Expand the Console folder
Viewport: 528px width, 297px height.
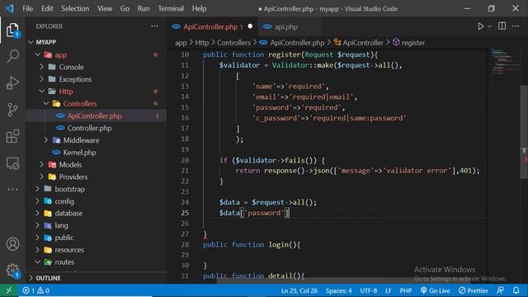[x=42, y=67]
